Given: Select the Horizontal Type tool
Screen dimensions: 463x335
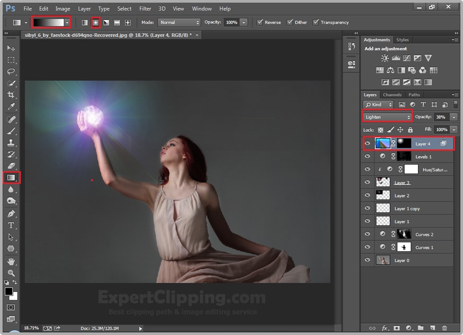Looking at the screenshot, I should [x=11, y=225].
